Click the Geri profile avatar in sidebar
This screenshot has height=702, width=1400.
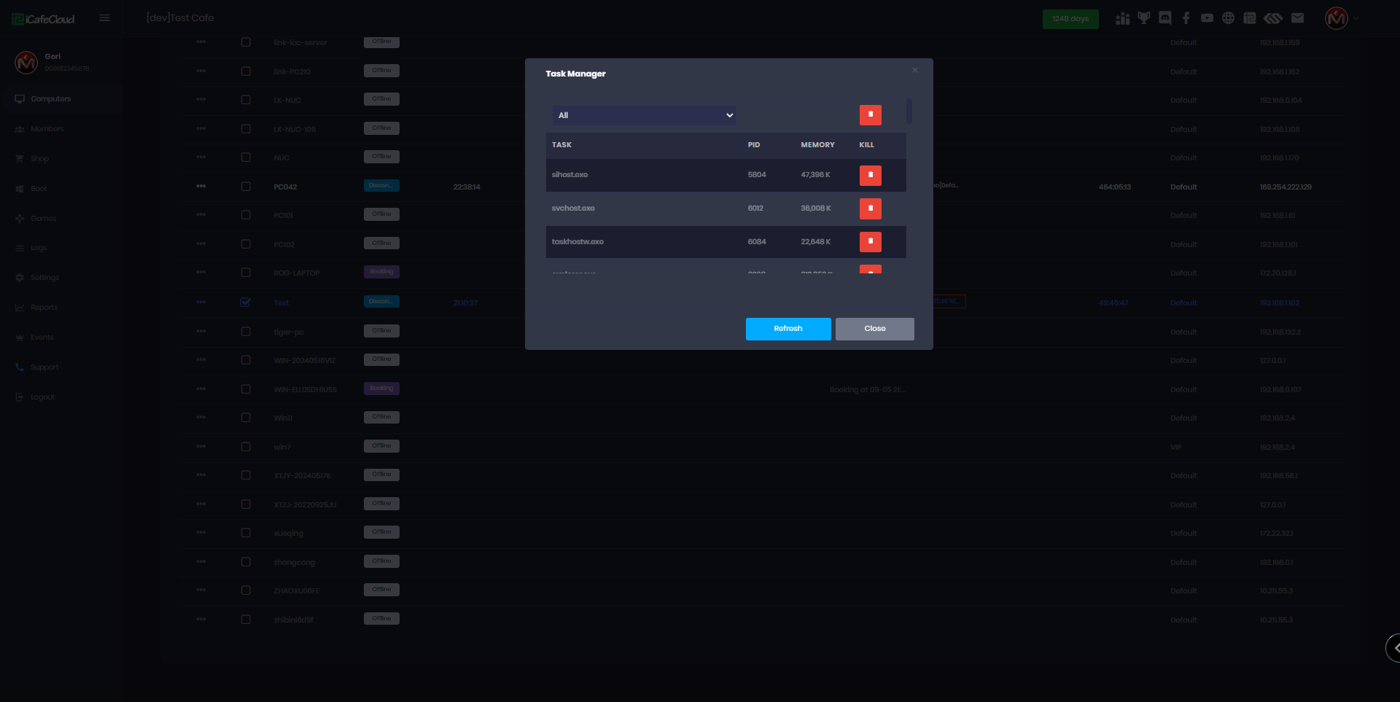coord(26,63)
